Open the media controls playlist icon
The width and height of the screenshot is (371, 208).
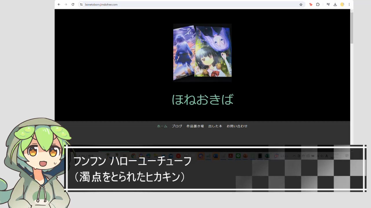click(328, 5)
